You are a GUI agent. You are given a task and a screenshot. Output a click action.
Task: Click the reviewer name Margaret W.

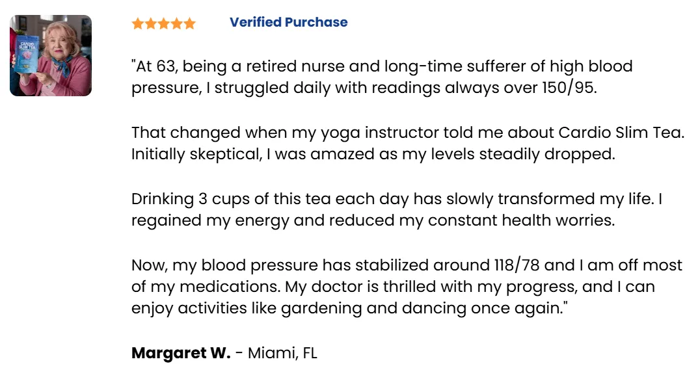pyautogui.click(x=181, y=353)
